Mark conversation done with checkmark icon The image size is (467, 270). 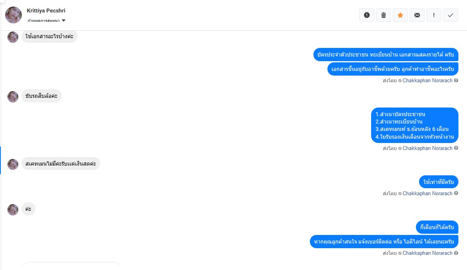point(451,15)
